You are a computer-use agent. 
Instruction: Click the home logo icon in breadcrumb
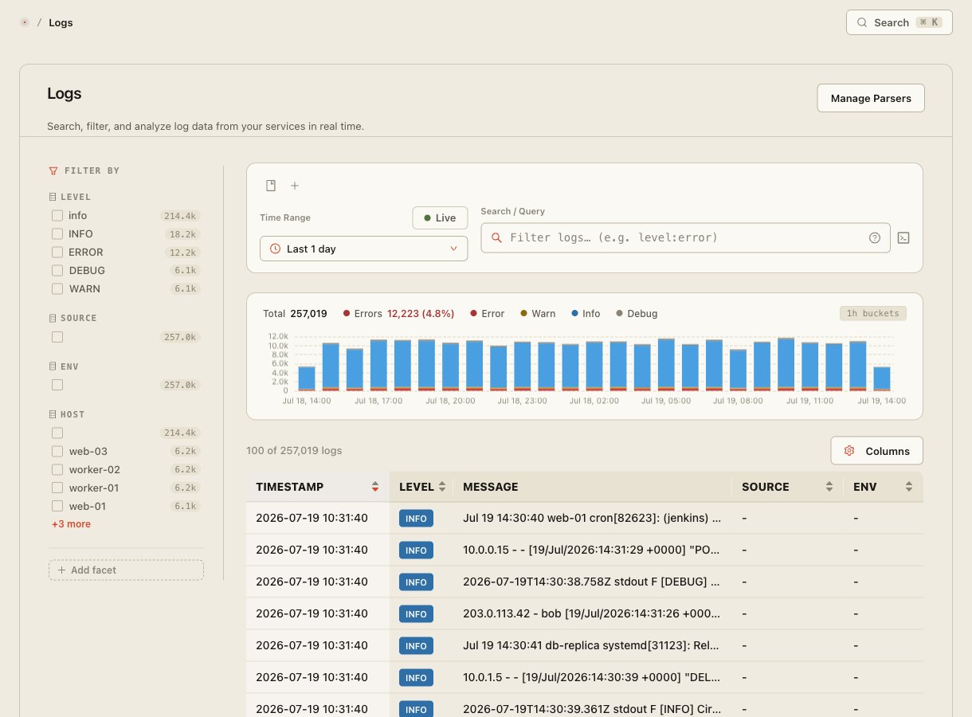25,22
